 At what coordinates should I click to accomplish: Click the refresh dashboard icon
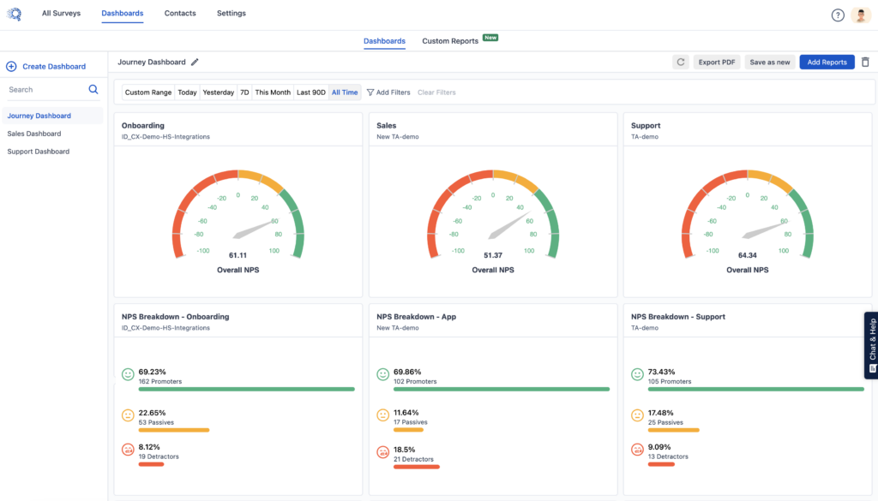pos(680,63)
